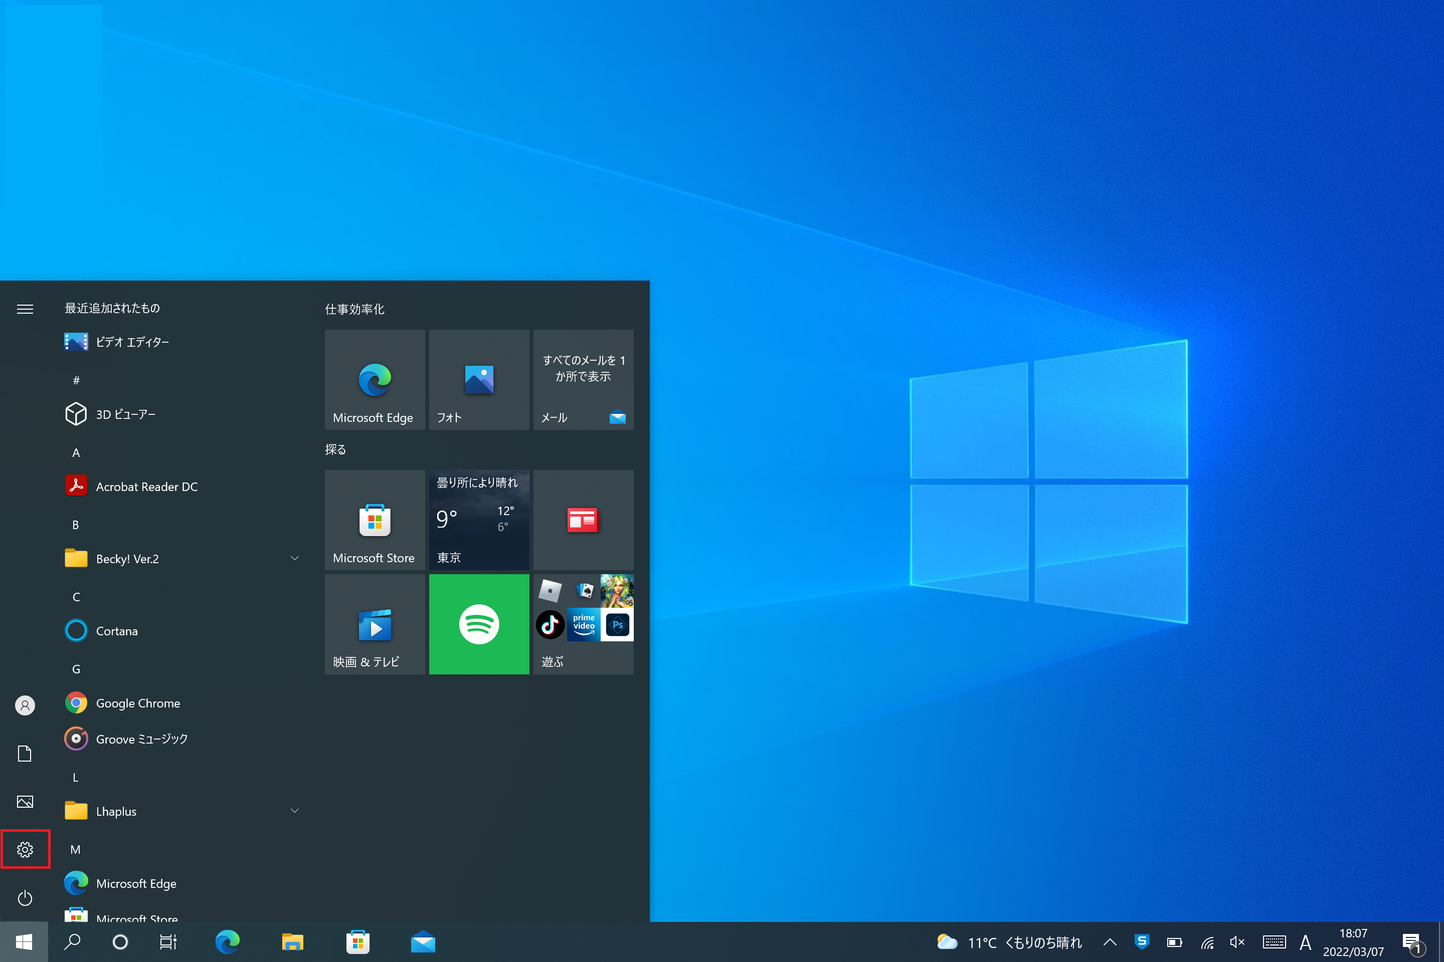This screenshot has height=962, width=1444.
Task: Click the Cortana circle on taskbar
Action: pos(120,942)
